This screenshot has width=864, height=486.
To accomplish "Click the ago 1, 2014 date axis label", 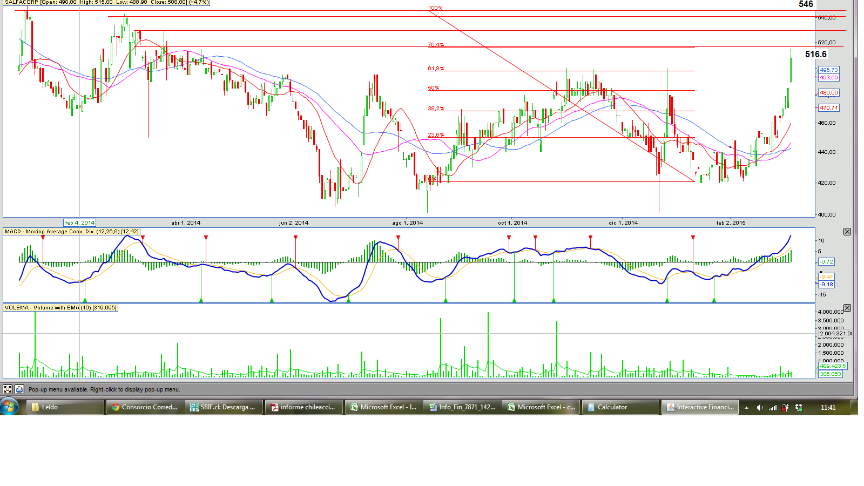I will pos(408,222).
